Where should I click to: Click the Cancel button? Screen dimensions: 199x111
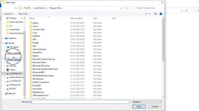(155, 106)
